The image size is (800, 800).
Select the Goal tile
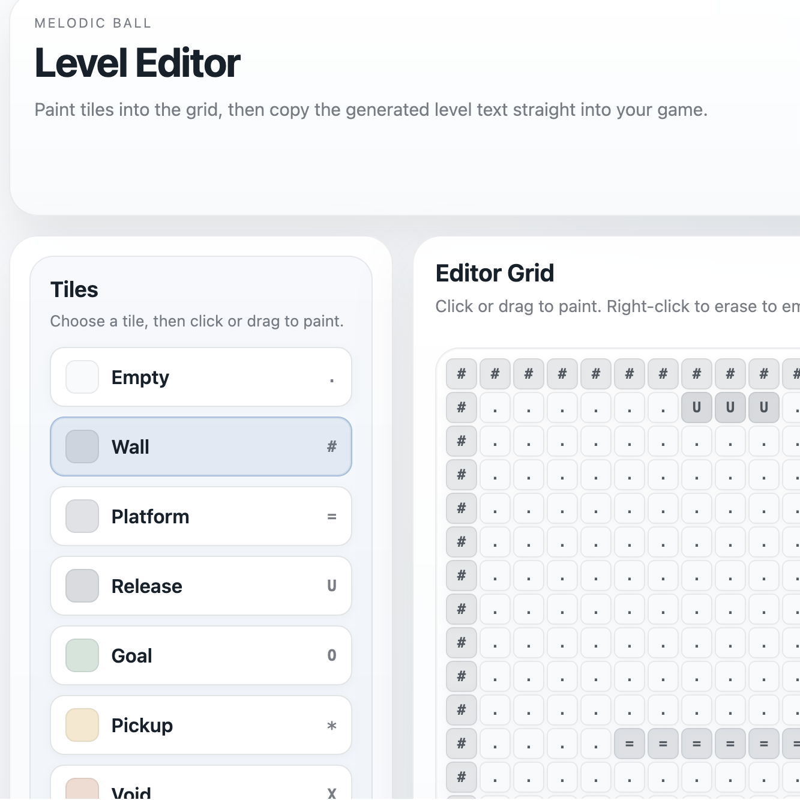pyautogui.click(x=200, y=655)
